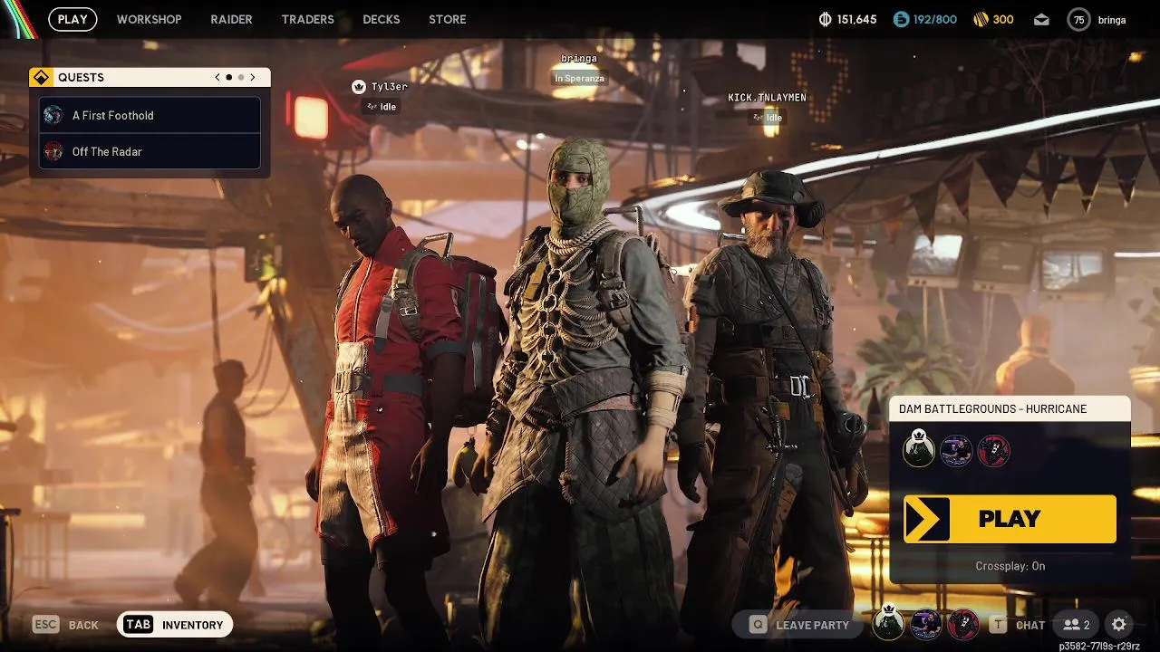
Task: Click the In Speranza status label
Action: (580, 78)
